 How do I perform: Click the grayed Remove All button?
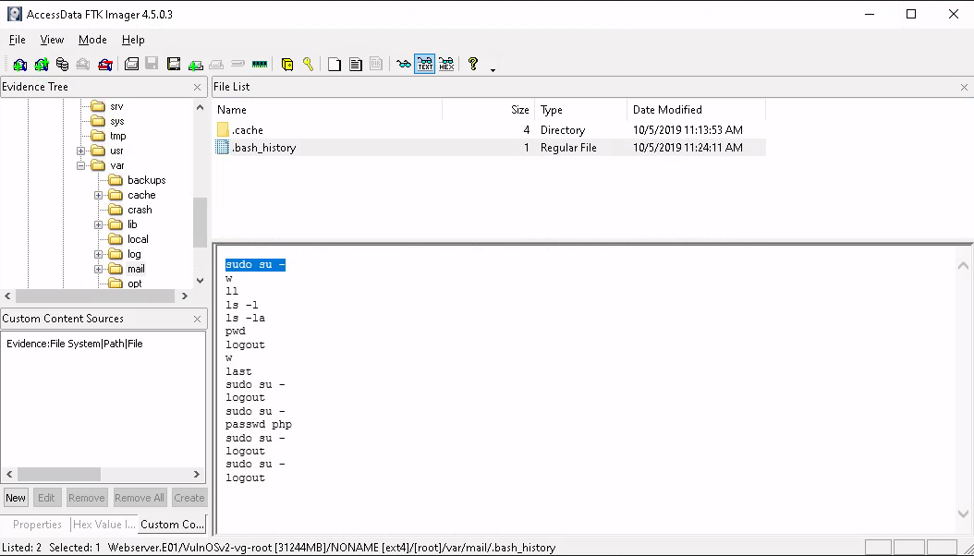pos(140,498)
